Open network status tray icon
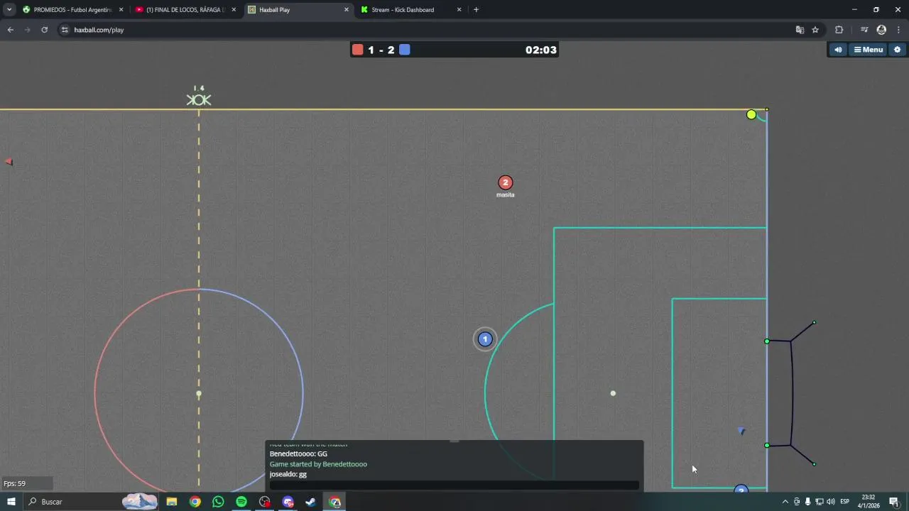The height and width of the screenshot is (511, 909). tap(819, 502)
